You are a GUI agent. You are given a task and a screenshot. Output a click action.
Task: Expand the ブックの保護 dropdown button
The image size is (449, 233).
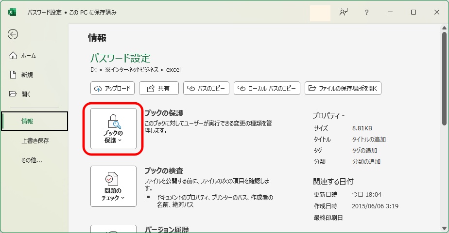point(113,128)
